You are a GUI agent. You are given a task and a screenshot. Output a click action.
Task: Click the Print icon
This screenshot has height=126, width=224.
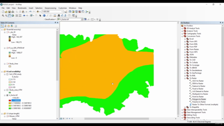click(13, 12)
